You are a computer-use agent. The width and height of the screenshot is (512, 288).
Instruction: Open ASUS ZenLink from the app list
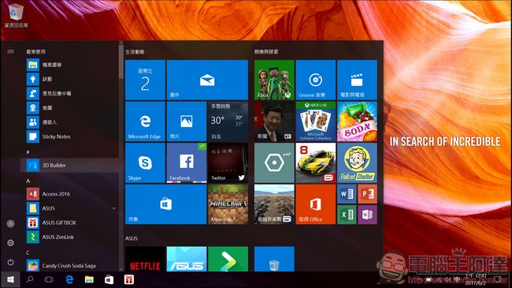pos(70,237)
